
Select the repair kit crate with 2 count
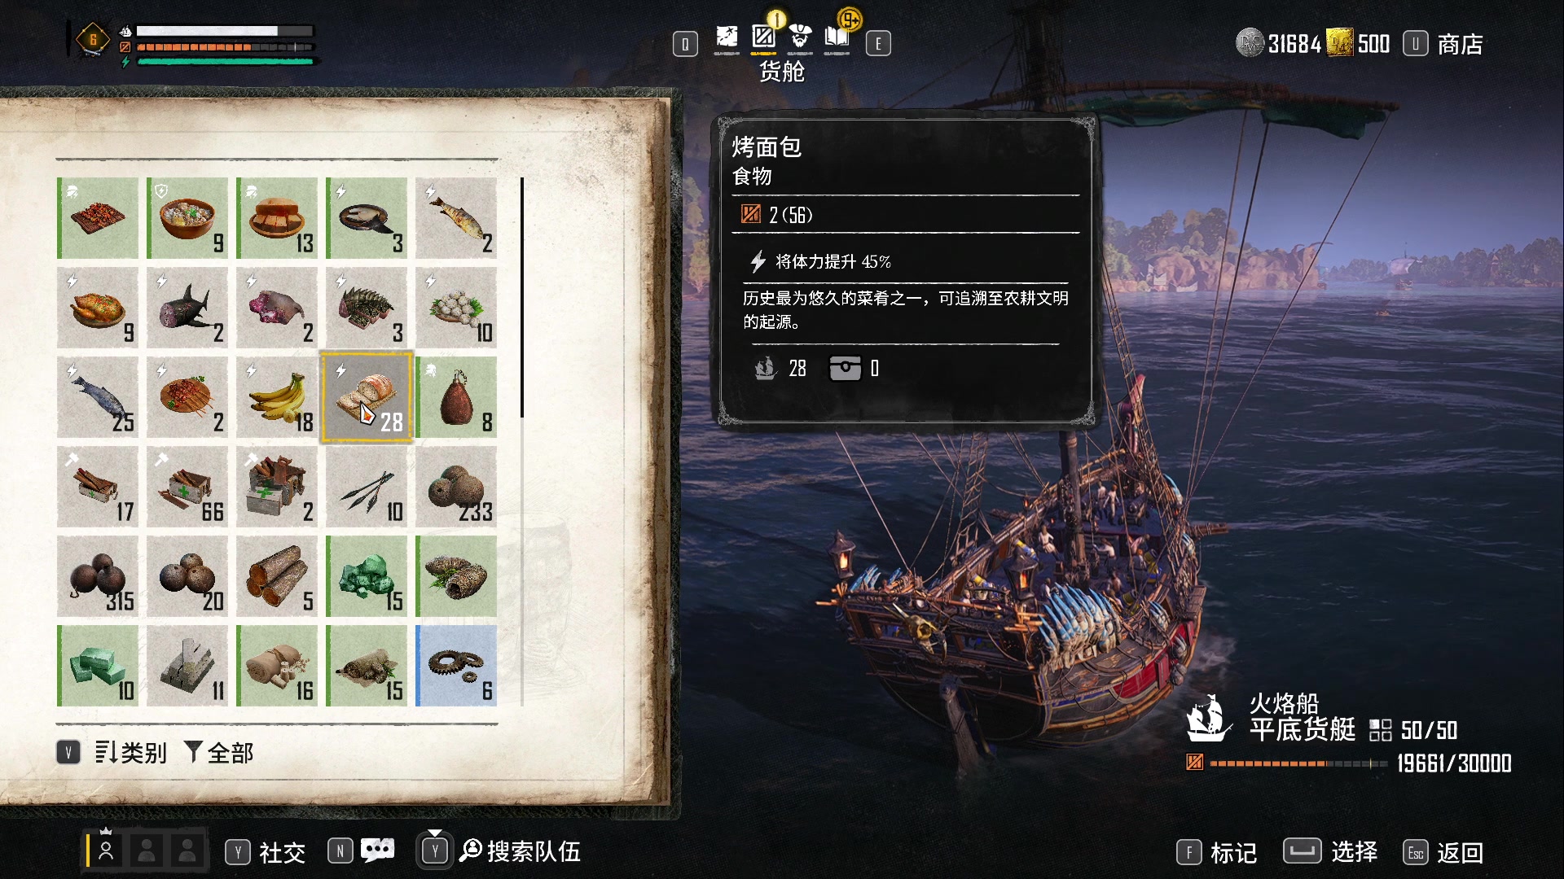coord(277,487)
